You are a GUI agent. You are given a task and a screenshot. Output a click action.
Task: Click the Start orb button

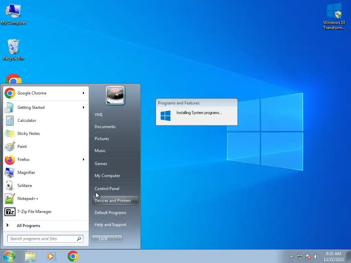click(9, 256)
